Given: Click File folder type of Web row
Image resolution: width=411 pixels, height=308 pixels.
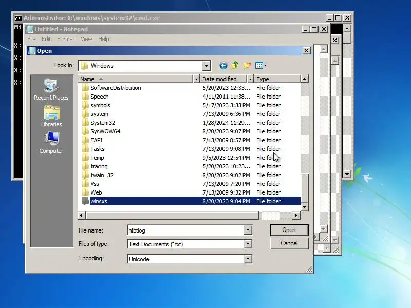Looking at the screenshot, I should [x=268, y=192].
